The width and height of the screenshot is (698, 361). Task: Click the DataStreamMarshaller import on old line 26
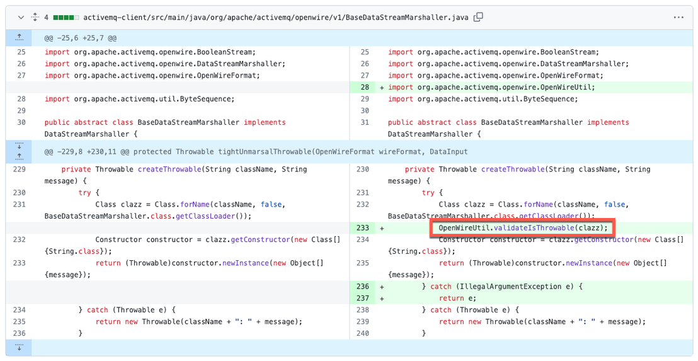coord(164,64)
